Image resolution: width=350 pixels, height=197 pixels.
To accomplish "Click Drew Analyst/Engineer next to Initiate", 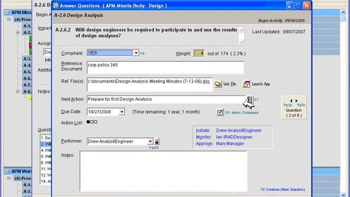I will (238, 130).
